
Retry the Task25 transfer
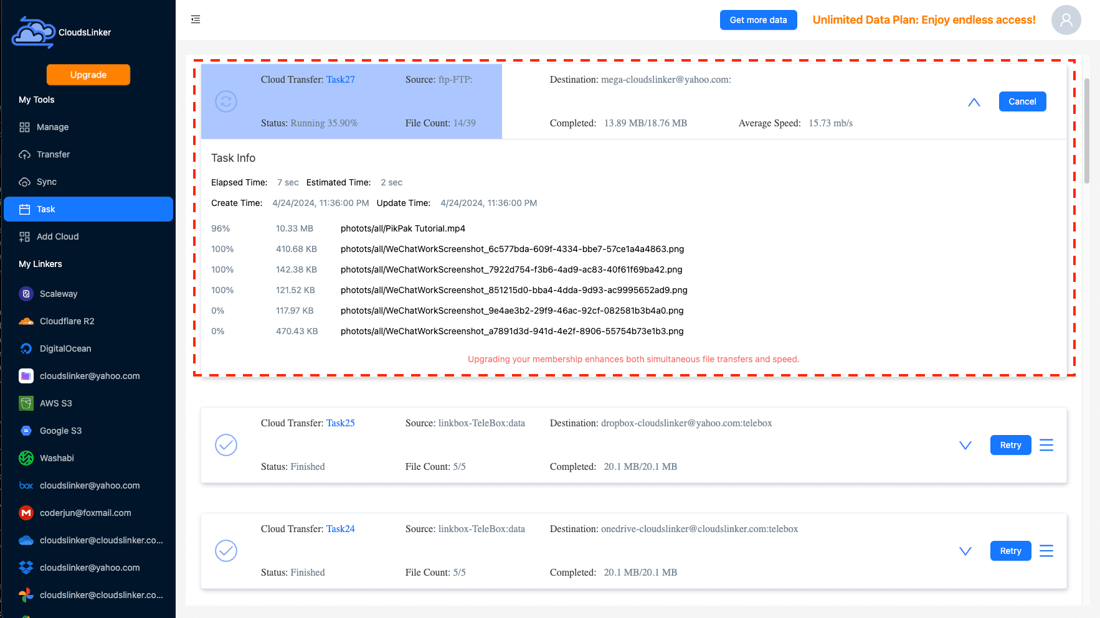pos(1010,445)
